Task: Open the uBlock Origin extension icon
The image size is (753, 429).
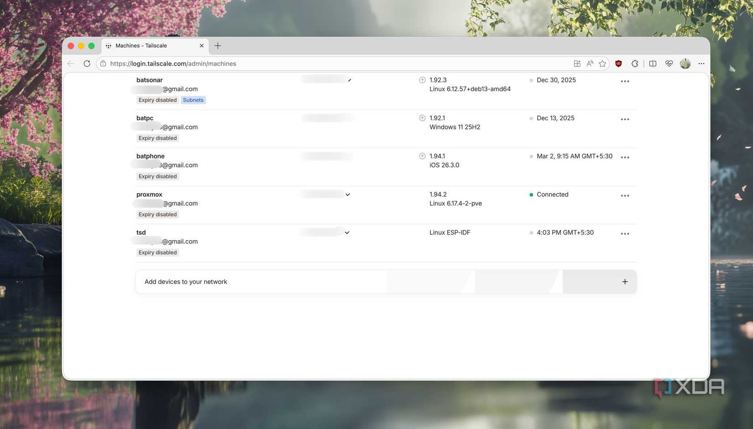Action: pos(618,63)
